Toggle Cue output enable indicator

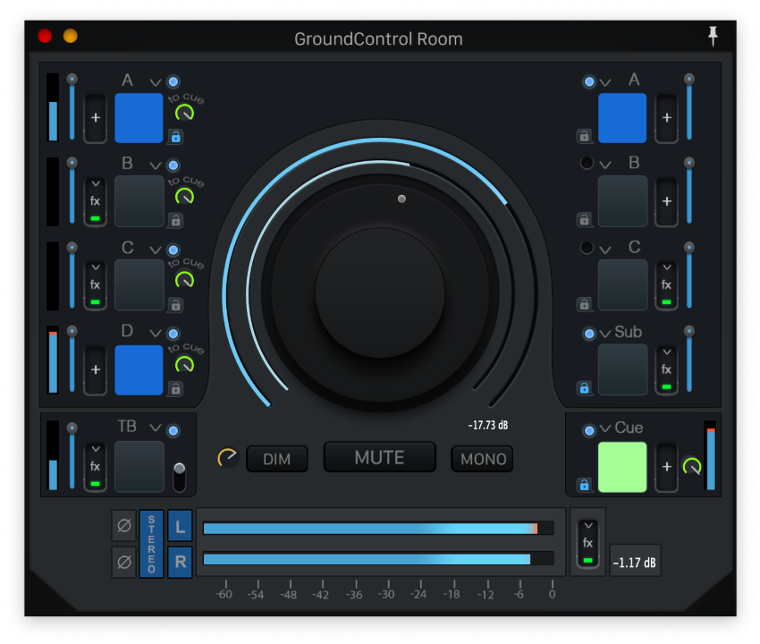[x=589, y=430]
